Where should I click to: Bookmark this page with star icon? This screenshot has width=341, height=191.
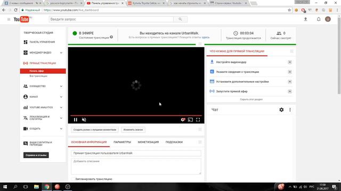[289, 10]
